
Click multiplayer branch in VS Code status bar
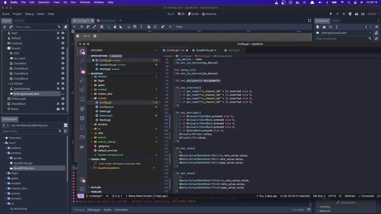[94, 196]
